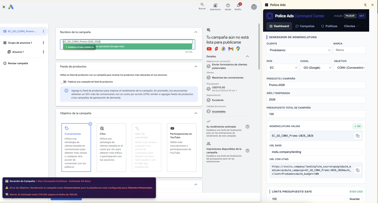
Task: Select the Conversiones objective card
Action: click(x=76, y=147)
